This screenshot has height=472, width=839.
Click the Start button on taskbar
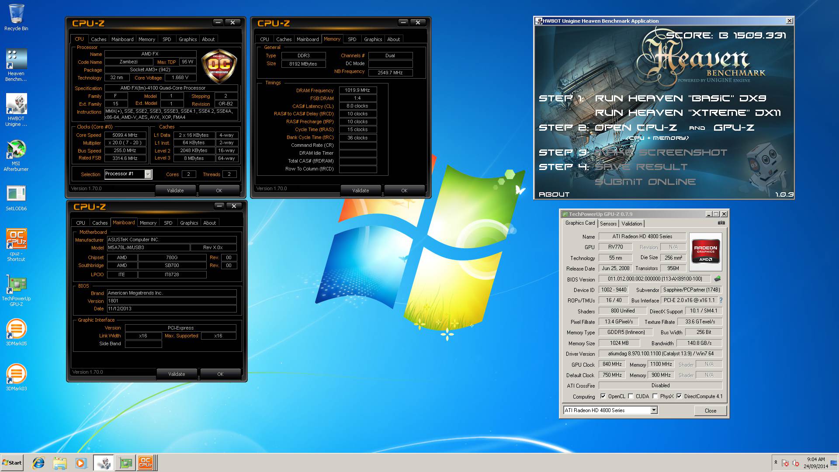pyautogui.click(x=12, y=463)
